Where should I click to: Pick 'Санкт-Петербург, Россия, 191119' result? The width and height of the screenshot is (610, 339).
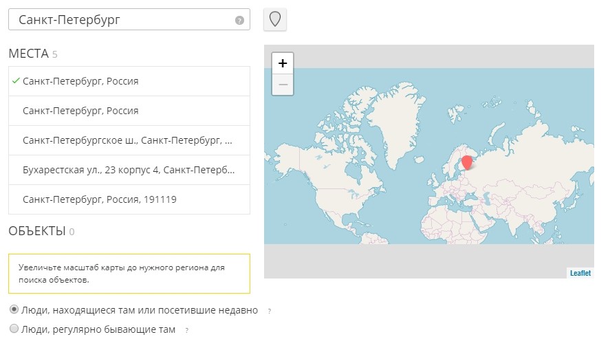pyautogui.click(x=129, y=199)
